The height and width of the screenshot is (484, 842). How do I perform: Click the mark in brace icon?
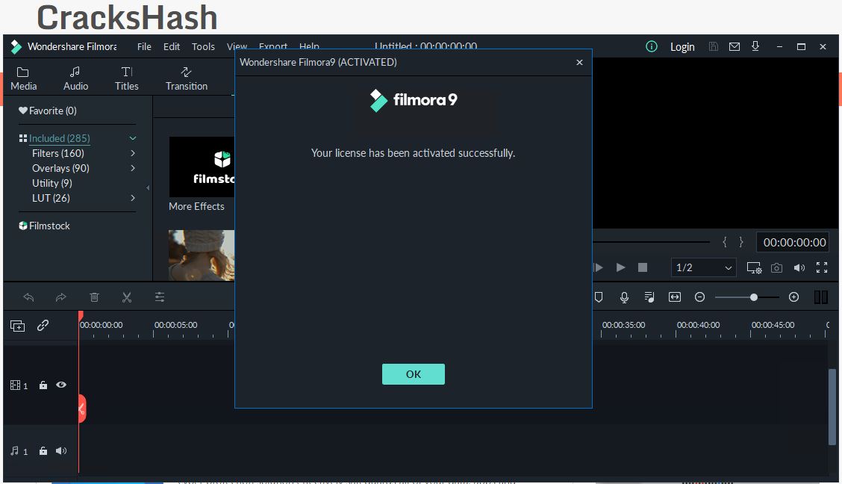pyautogui.click(x=724, y=242)
